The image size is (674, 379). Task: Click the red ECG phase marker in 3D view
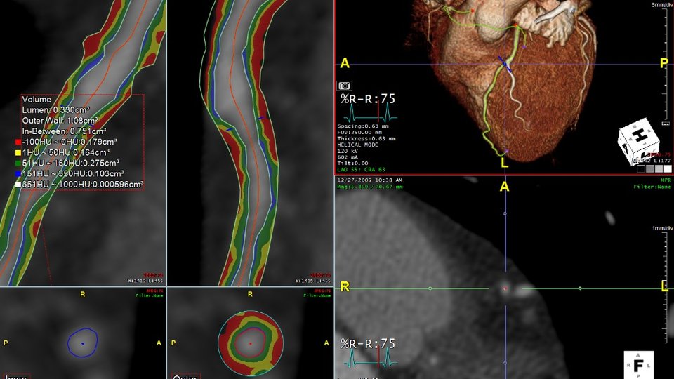[378, 113]
